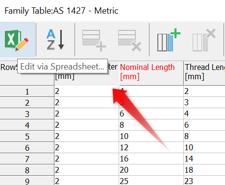Click Thread Length cell with value 3
This screenshot has height=185, width=225.
(204, 102)
